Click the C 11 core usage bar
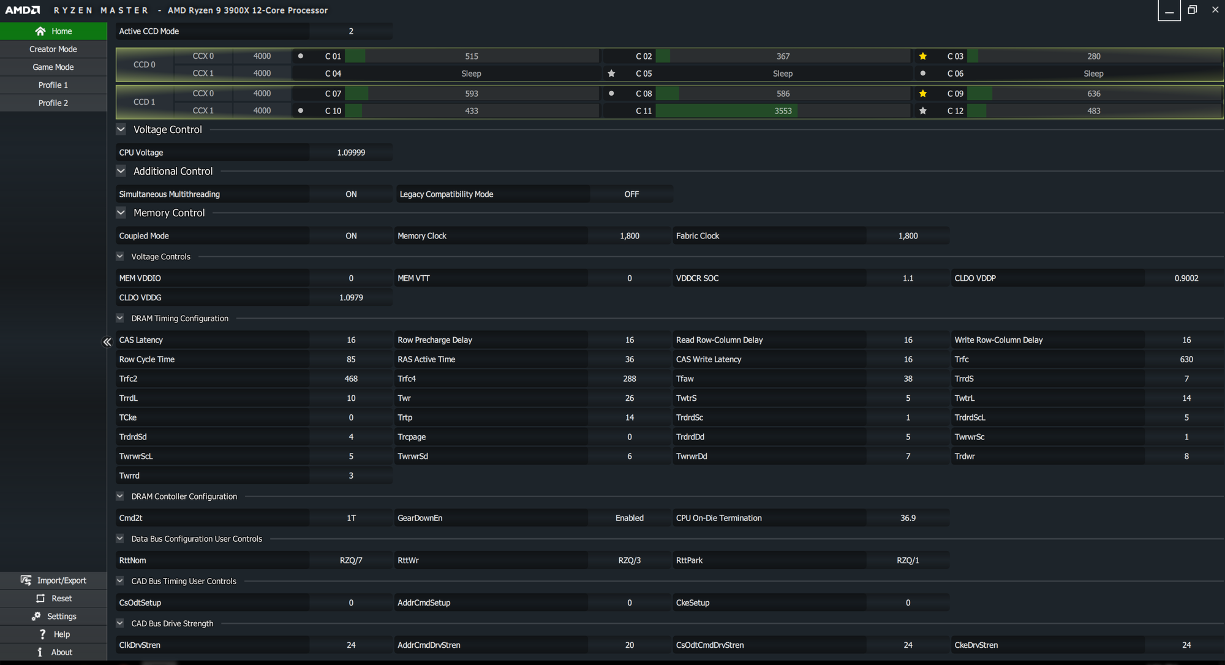Screen dimensions: 1225x665 click(782, 111)
